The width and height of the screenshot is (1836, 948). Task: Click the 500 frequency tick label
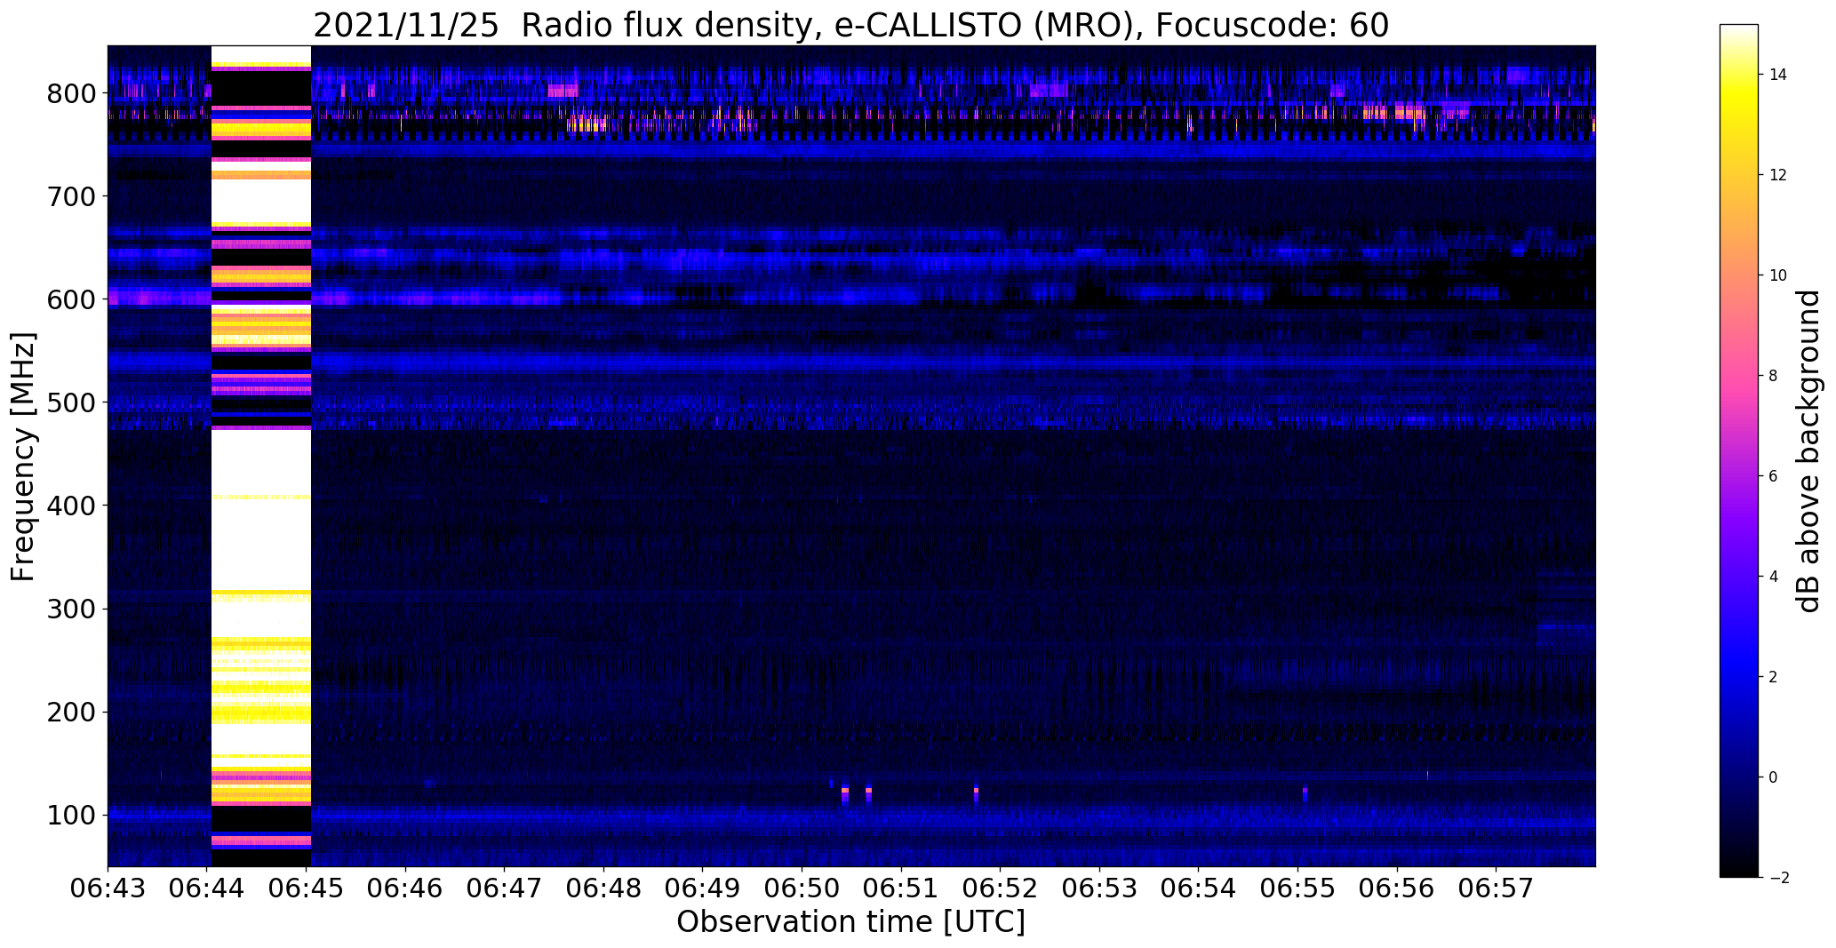coord(70,402)
